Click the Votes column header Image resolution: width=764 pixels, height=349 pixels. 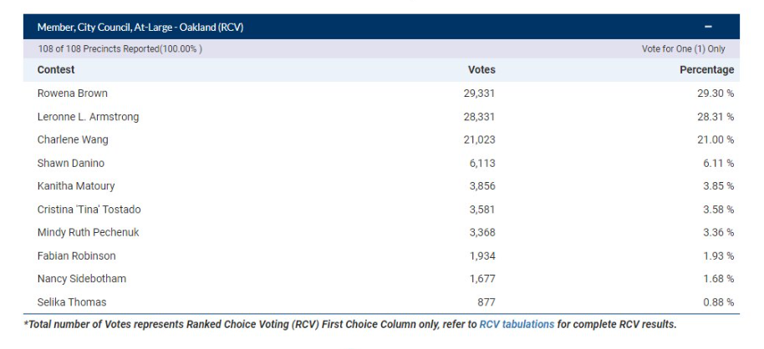pos(481,70)
